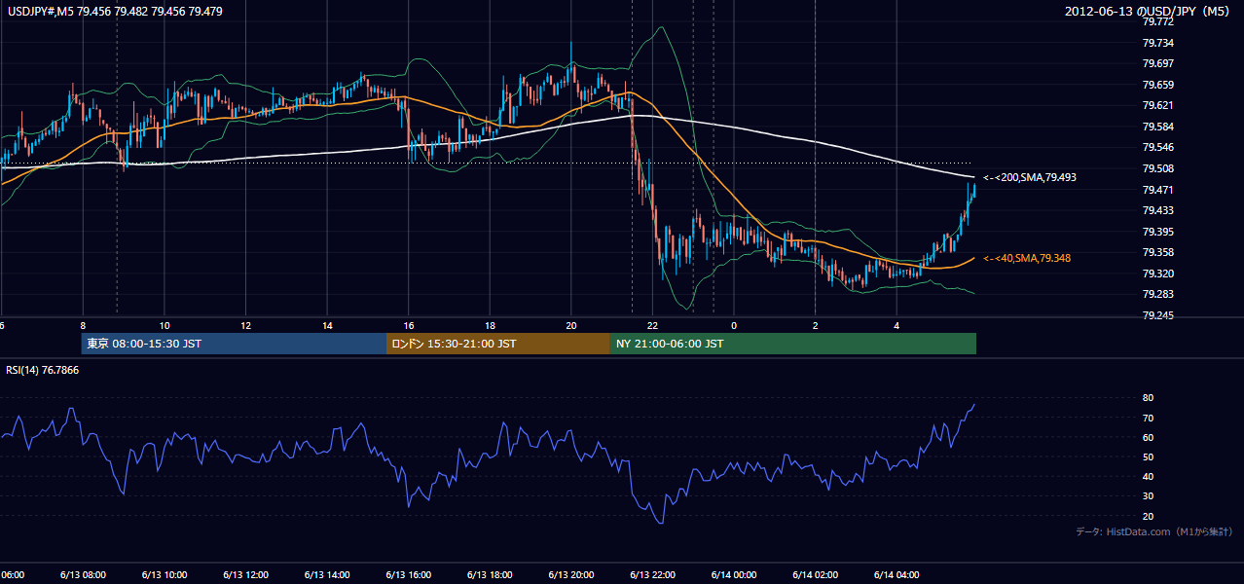The image size is (1244, 584).
Task: Click price axis label 79.584
Action: coord(1157,127)
